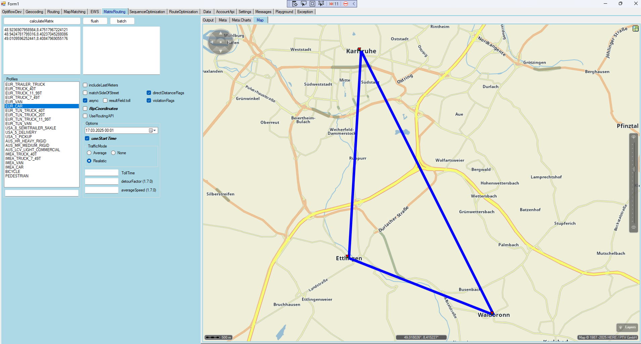
Task: Select EUR_TRUCK_40T in Profiles list
Action: (20, 89)
